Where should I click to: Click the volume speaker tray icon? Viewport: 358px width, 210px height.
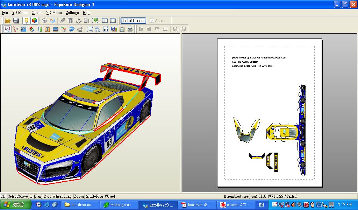point(293,205)
